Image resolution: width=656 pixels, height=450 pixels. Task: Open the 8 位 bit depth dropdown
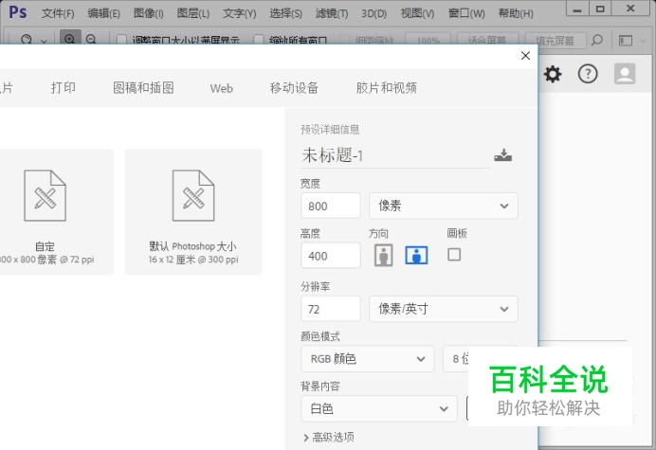pyautogui.click(x=456, y=358)
